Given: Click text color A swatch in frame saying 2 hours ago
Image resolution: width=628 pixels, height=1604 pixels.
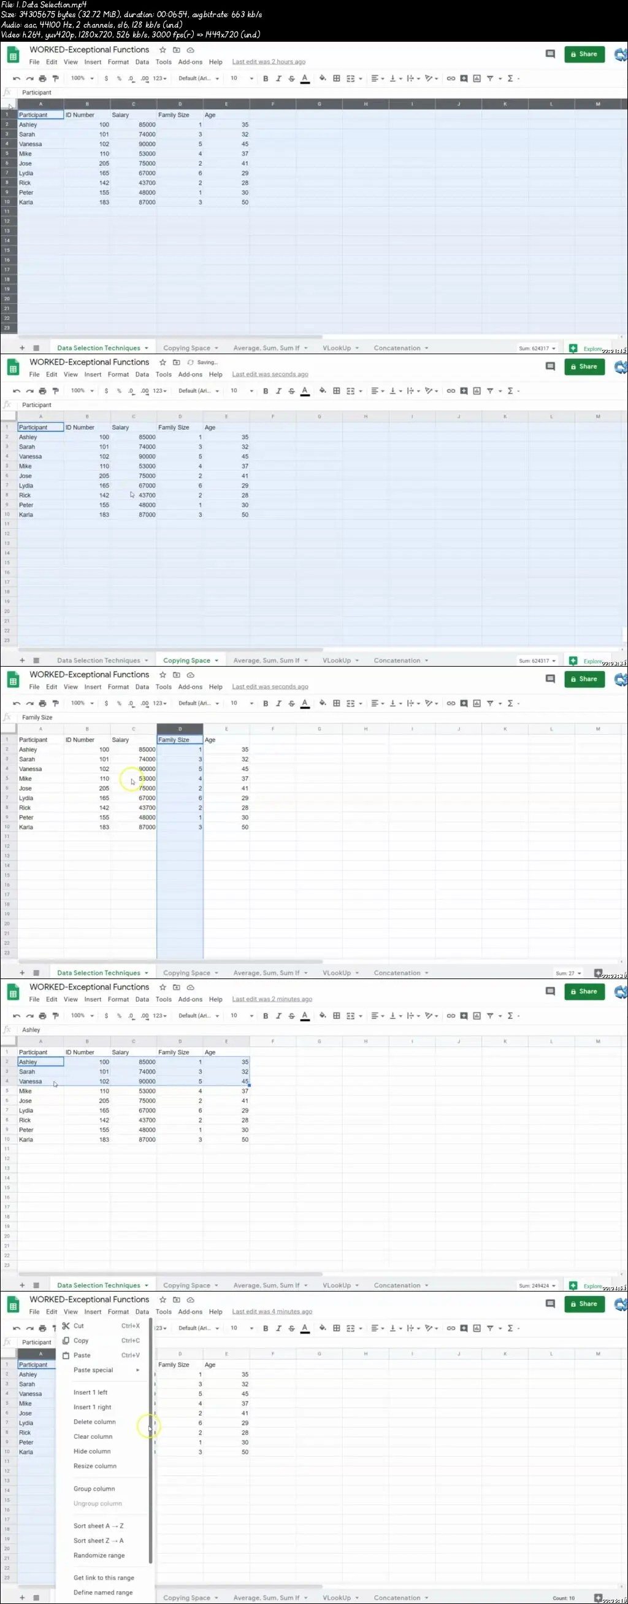Looking at the screenshot, I should 305,79.
